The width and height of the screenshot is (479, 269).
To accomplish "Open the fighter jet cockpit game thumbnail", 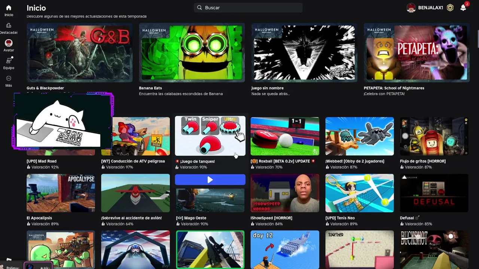I will pyautogui.click(x=135, y=250).
